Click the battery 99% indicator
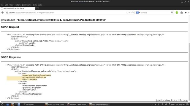The image size is (190, 106). click(172, 104)
